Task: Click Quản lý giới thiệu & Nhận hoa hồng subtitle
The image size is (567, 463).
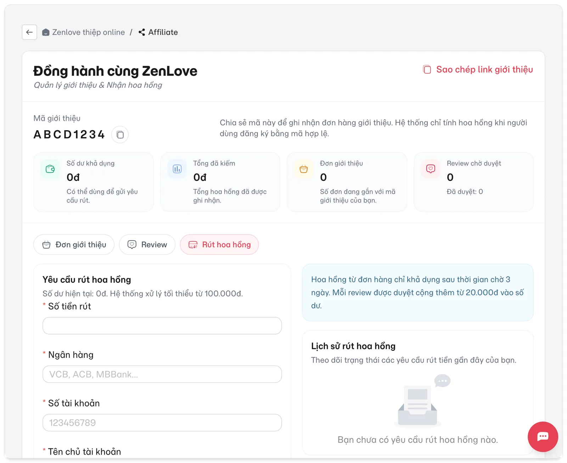Action: (98, 85)
